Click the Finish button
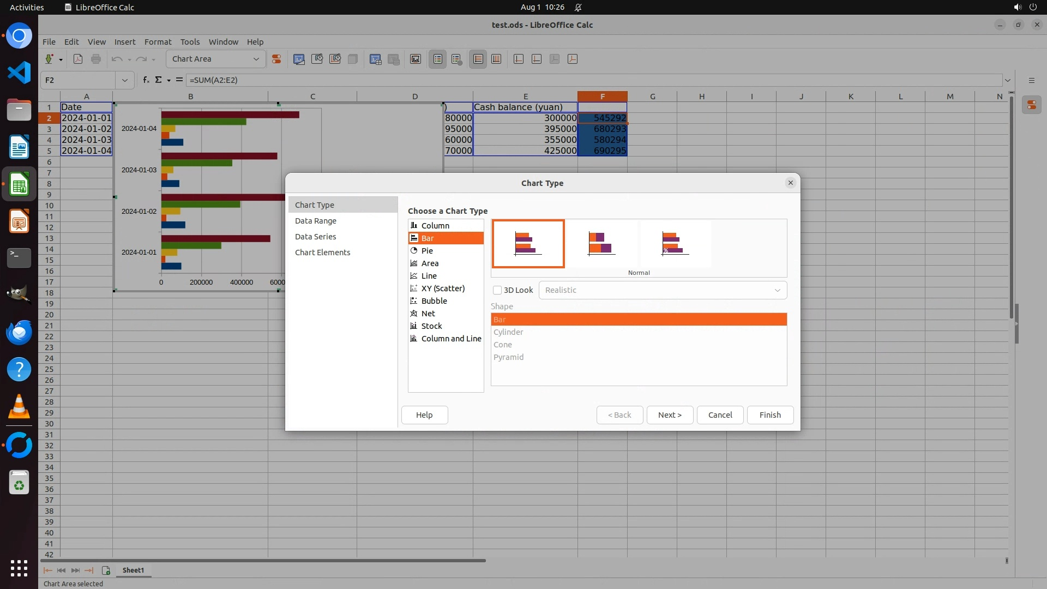Screen dimensions: 1047x589 [769, 415]
